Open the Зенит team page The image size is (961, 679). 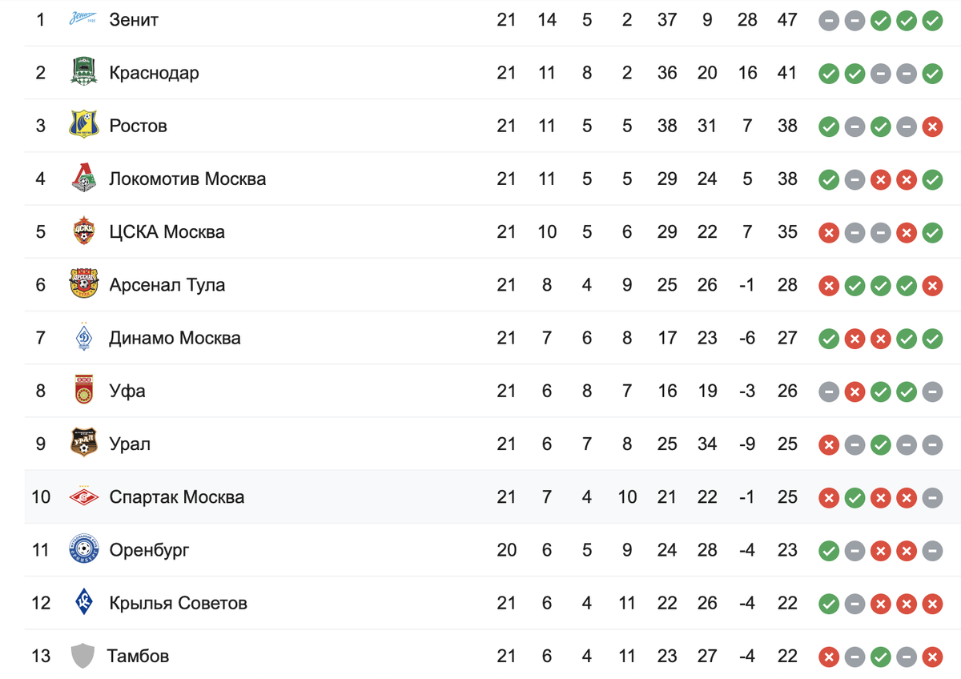pos(134,20)
